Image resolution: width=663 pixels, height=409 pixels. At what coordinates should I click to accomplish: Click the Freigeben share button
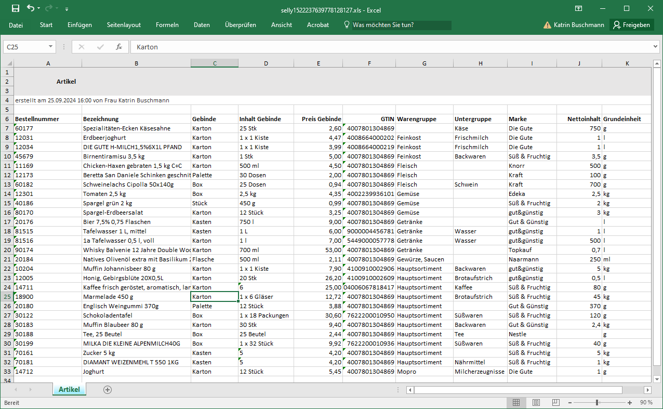point(631,25)
